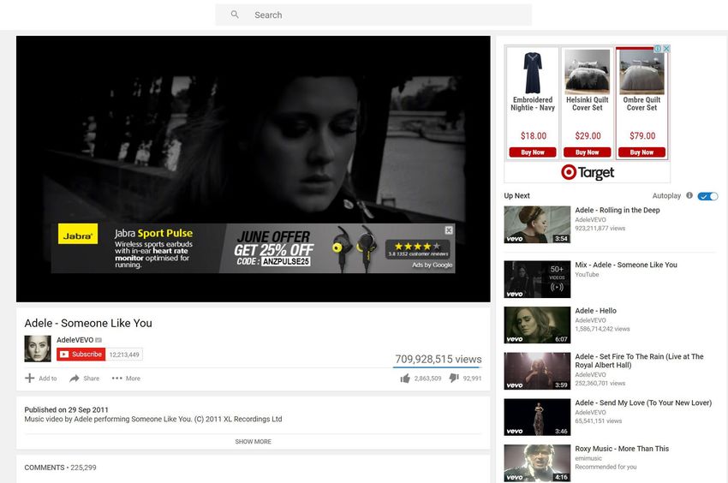Focus the Search input field
Viewport: 728px width, 483px height.
[373, 15]
